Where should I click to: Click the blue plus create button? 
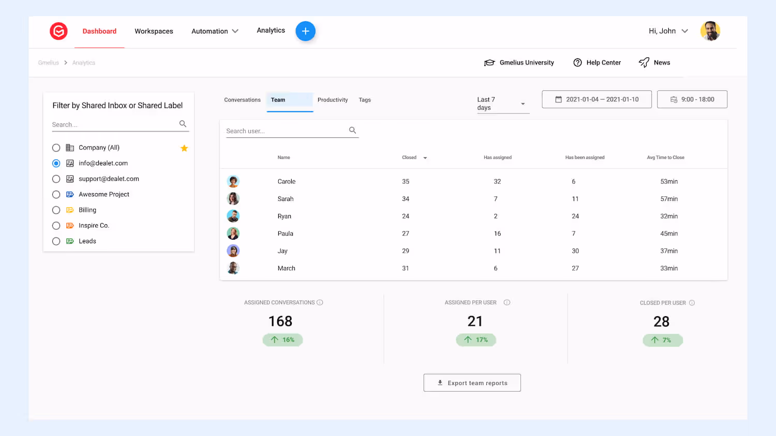click(305, 31)
